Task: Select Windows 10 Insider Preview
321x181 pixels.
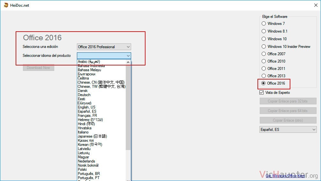Action: point(264,47)
